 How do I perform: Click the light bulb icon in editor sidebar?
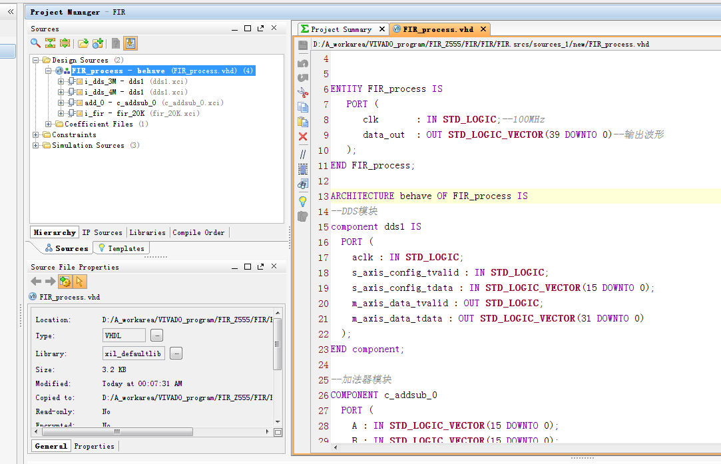tap(303, 200)
